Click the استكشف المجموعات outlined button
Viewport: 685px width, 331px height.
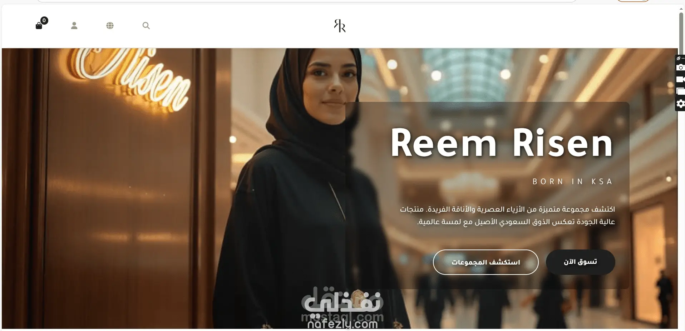pyautogui.click(x=486, y=262)
